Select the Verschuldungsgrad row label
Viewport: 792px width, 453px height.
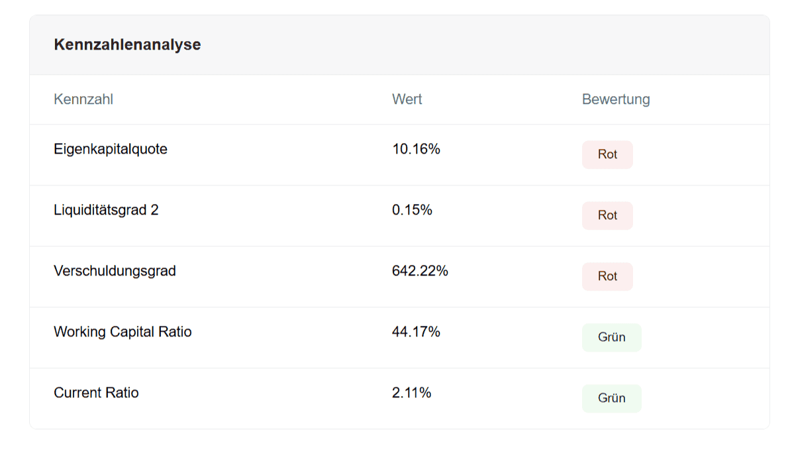115,270
